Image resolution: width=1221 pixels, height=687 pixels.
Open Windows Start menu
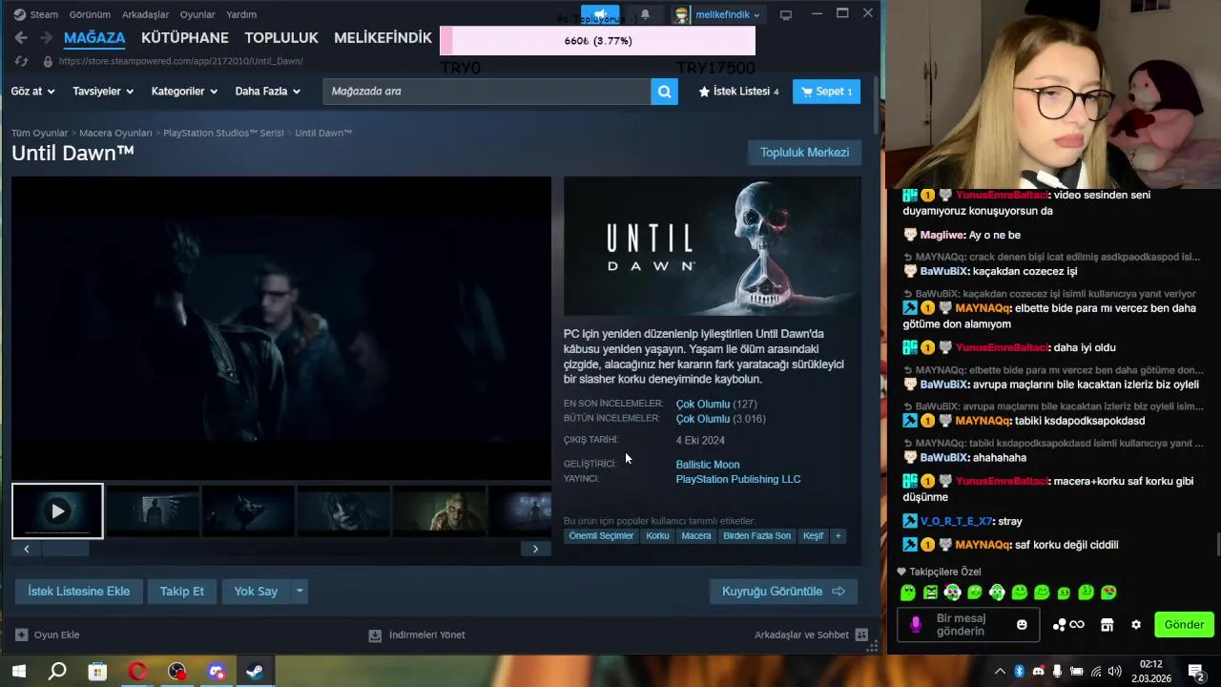(x=18, y=672)
